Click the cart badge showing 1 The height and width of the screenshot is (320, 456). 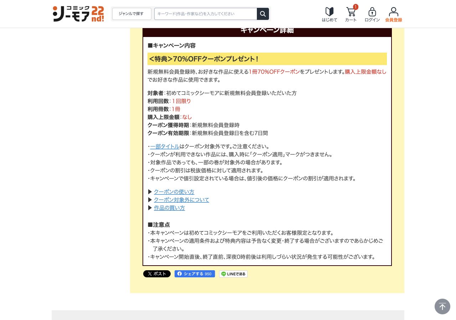click(356, 7)
